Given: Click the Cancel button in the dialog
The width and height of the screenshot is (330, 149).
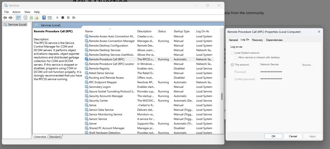Looking at the screenshot, I should (293, 136).
